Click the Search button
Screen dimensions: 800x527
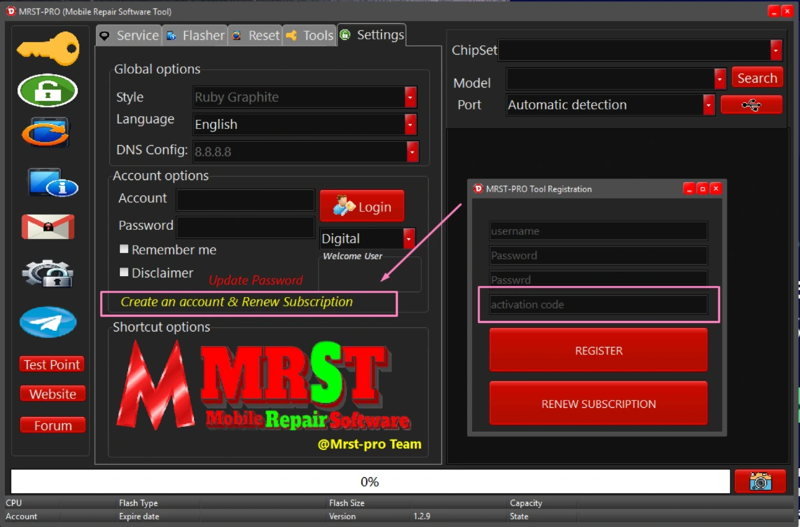pos(757,78)
